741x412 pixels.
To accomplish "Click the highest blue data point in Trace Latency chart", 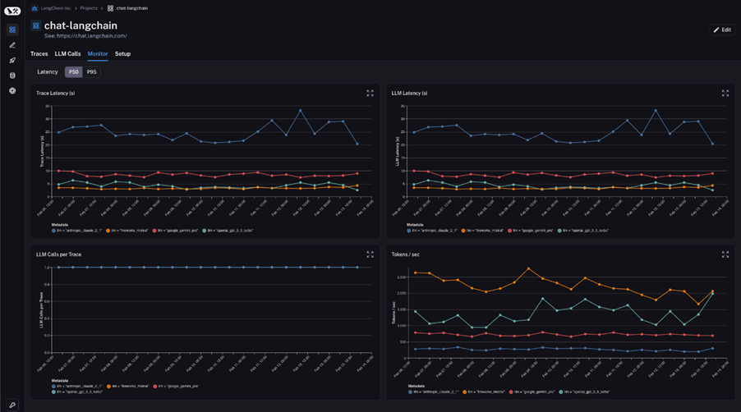I will pos(300,111).
